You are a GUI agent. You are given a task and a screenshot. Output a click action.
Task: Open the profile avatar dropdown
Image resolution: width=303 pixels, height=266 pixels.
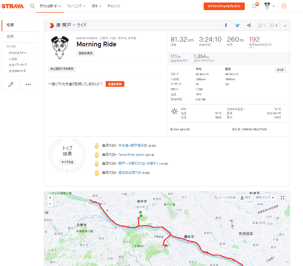click(269, 6)
